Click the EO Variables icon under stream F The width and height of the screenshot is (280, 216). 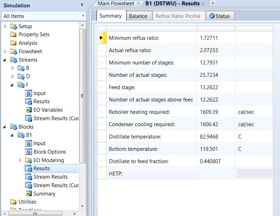[29, 110]
